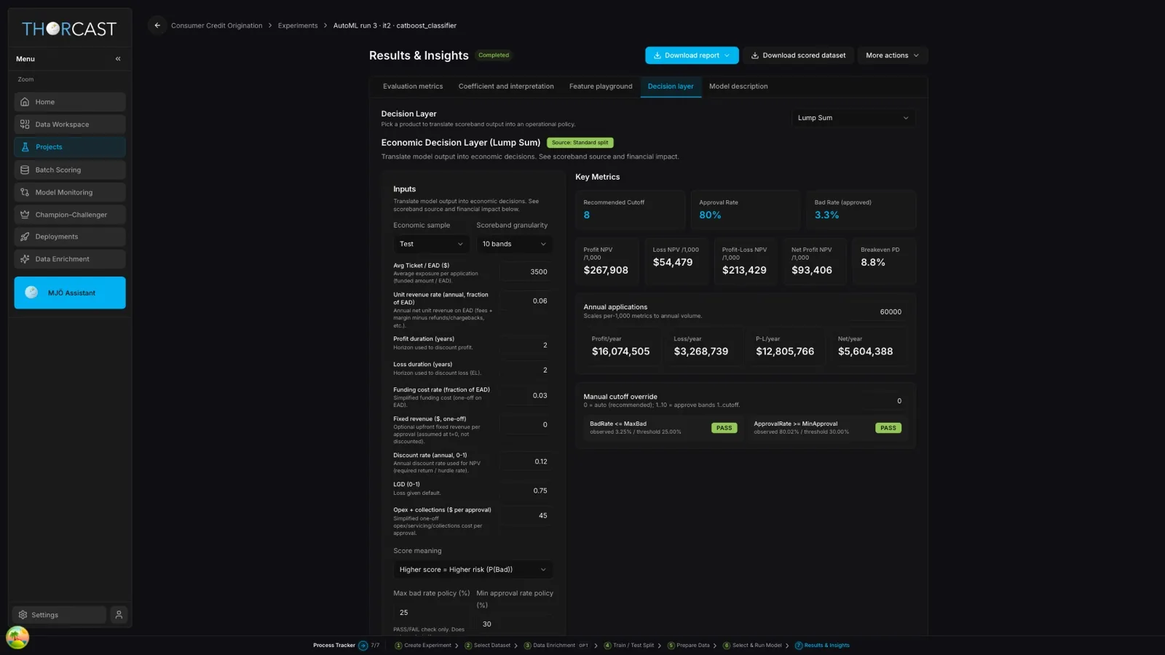Expand the Lump Sum product dropdown
The width and height of the screenshot is (1165, 655).
point(853,118)
